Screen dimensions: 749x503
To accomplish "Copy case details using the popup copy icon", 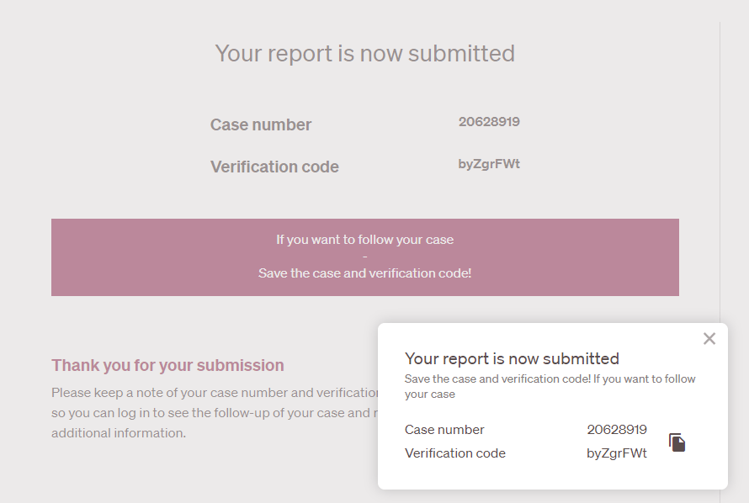I will [677, 442].
